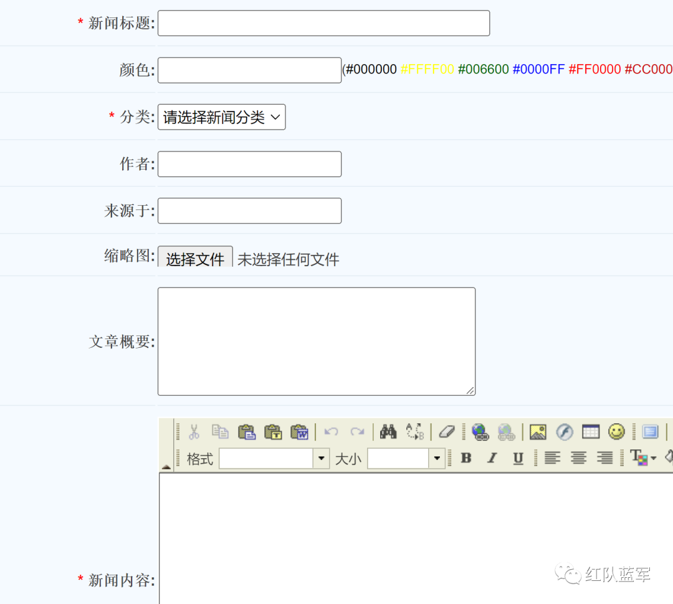This screenshot has height=604, width=673.
Task: Click the #FF0000 color code text
Action: click(594, 70)
